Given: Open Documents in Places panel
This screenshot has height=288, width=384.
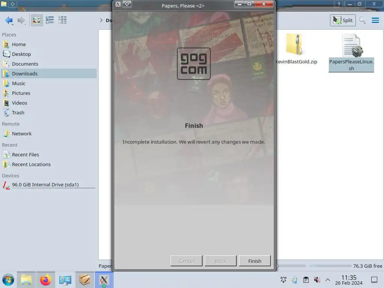Looking at the screenshot, I should (x=48, y=64).
